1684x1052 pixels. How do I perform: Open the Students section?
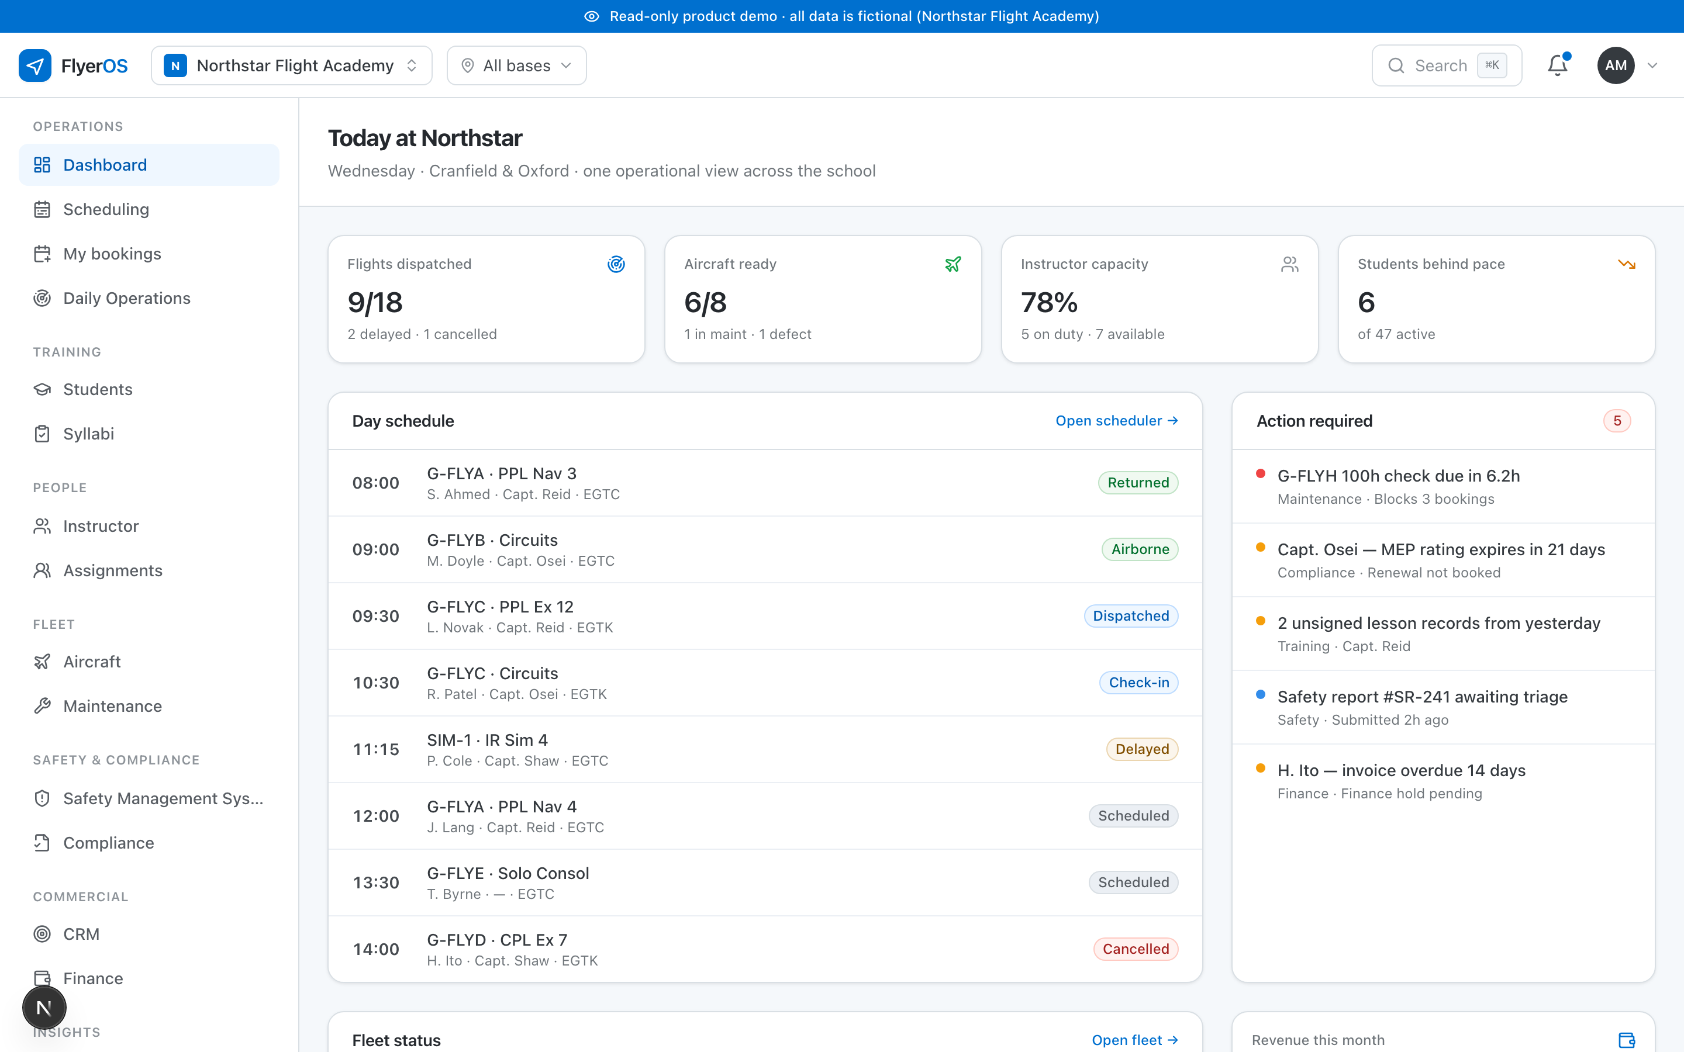(x=149, y=390)
